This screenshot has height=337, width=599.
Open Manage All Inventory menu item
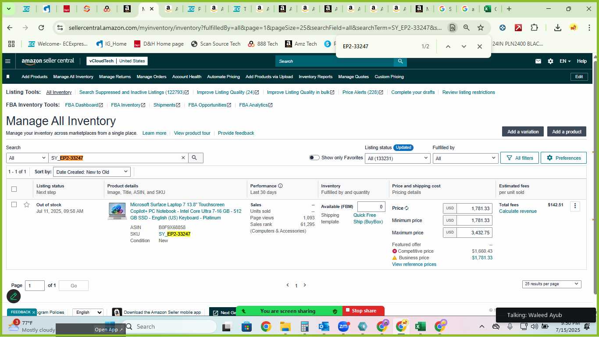pyautogui.click(x=73, y=77)
